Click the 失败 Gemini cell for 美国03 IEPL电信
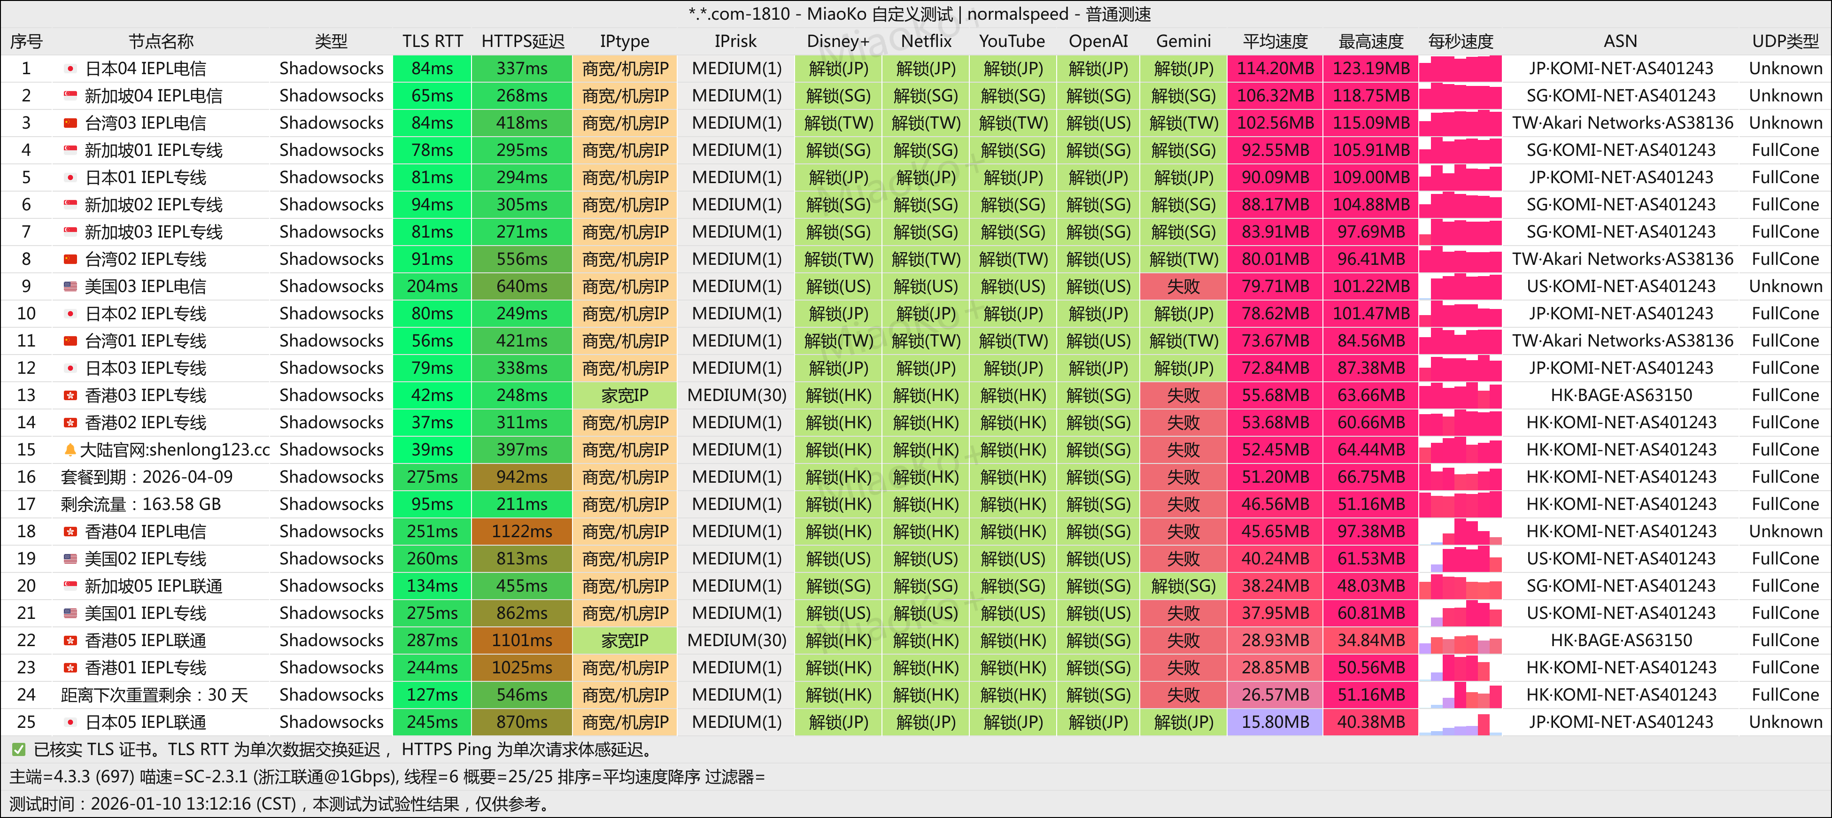The height and width of the screenshot is (818, 1832). pyautogui.click(x=1183, y=286)
